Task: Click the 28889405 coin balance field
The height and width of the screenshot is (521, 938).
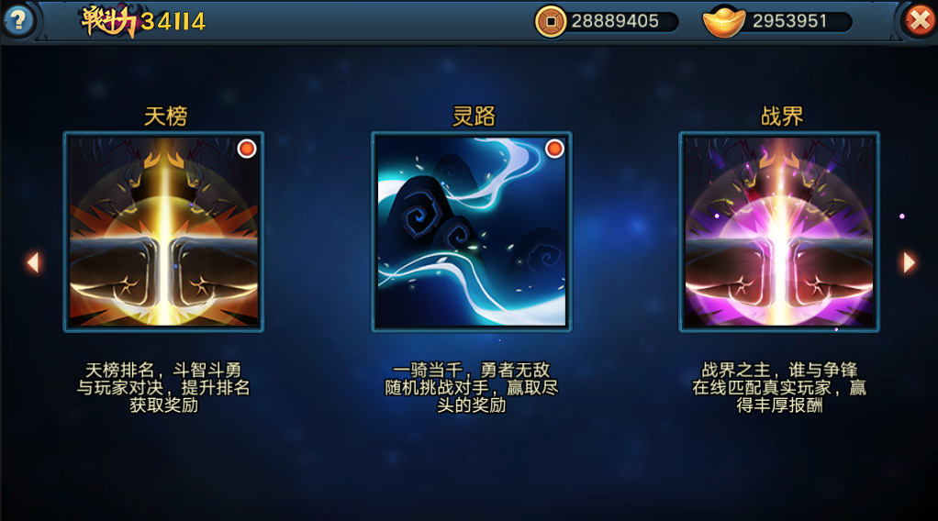Action: 615,21
